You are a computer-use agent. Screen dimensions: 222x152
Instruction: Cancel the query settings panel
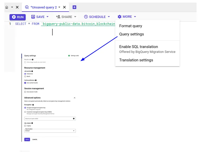[x=35, y=139]
